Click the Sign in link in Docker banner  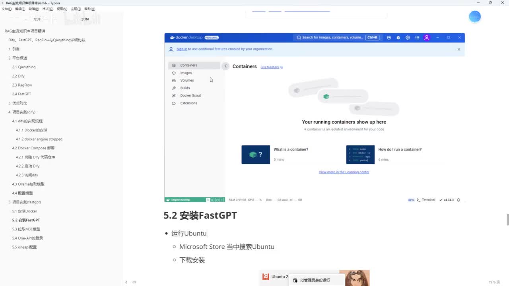click(x=182, y=49)
